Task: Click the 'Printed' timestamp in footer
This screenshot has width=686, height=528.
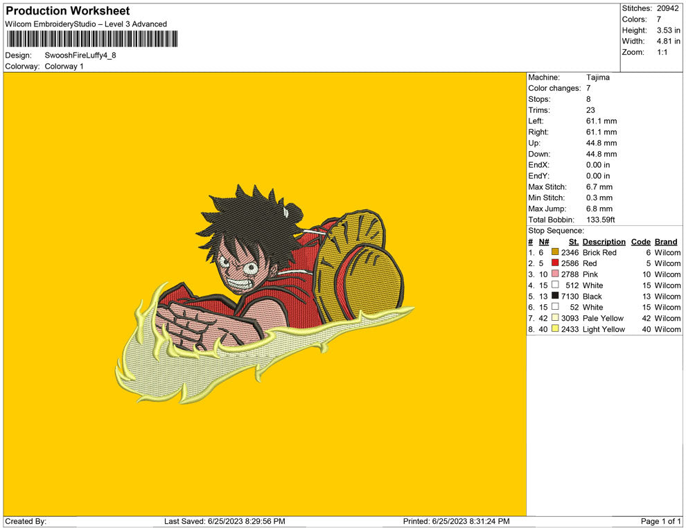Action: 457,521
